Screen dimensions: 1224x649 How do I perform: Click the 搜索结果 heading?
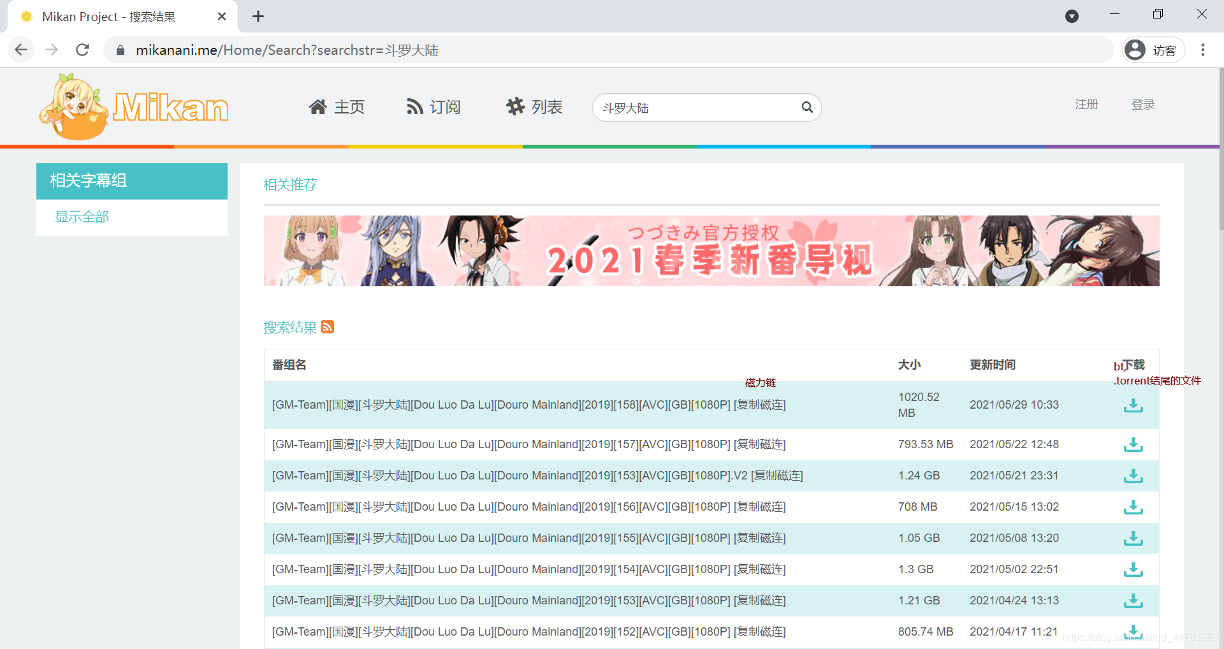click(290, 327)
